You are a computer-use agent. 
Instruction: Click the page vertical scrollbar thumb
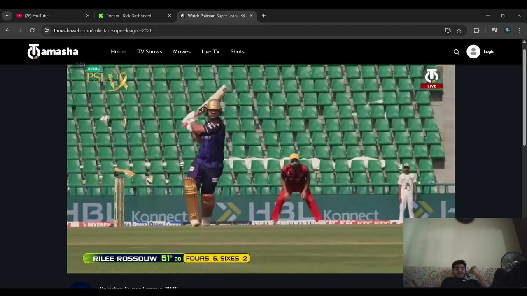(x=524, y=97)
